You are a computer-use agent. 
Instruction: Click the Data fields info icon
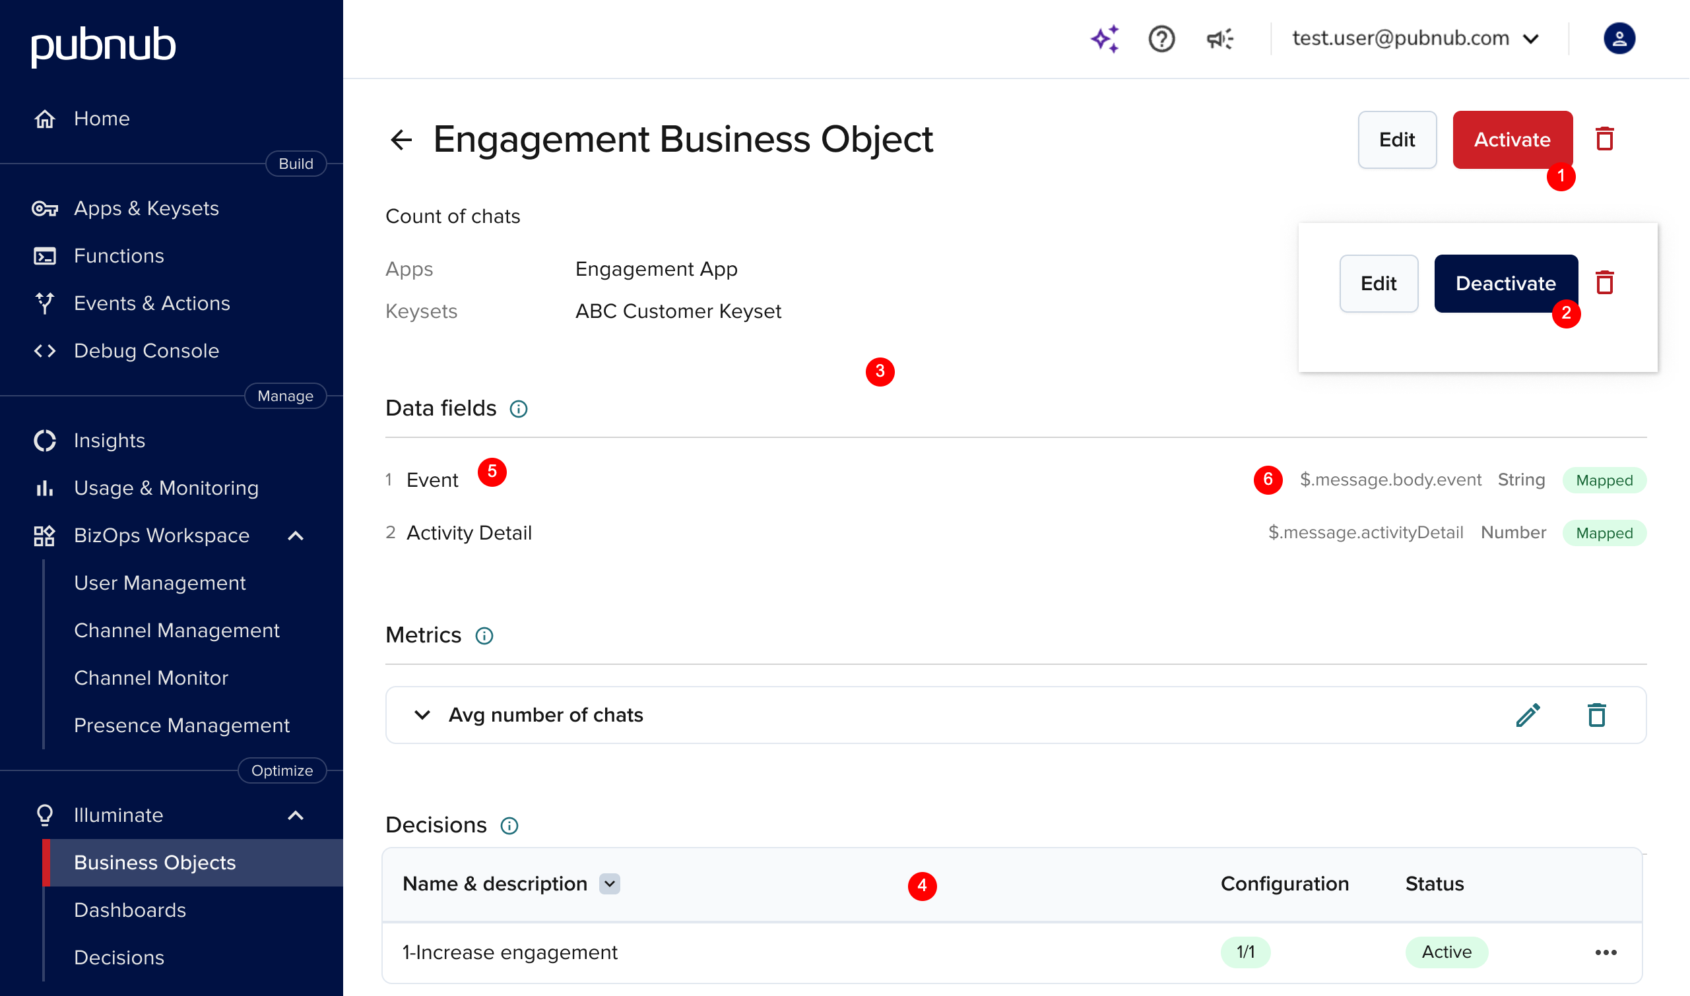[518, 409]
